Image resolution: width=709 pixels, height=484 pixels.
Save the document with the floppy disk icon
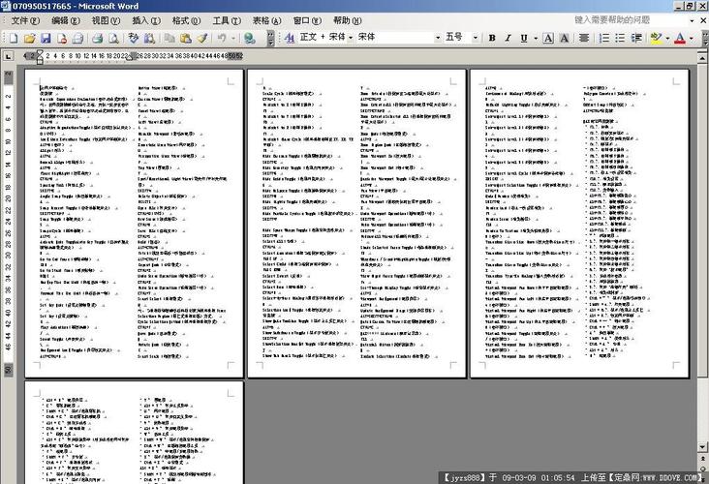click(x=46, y=38)
